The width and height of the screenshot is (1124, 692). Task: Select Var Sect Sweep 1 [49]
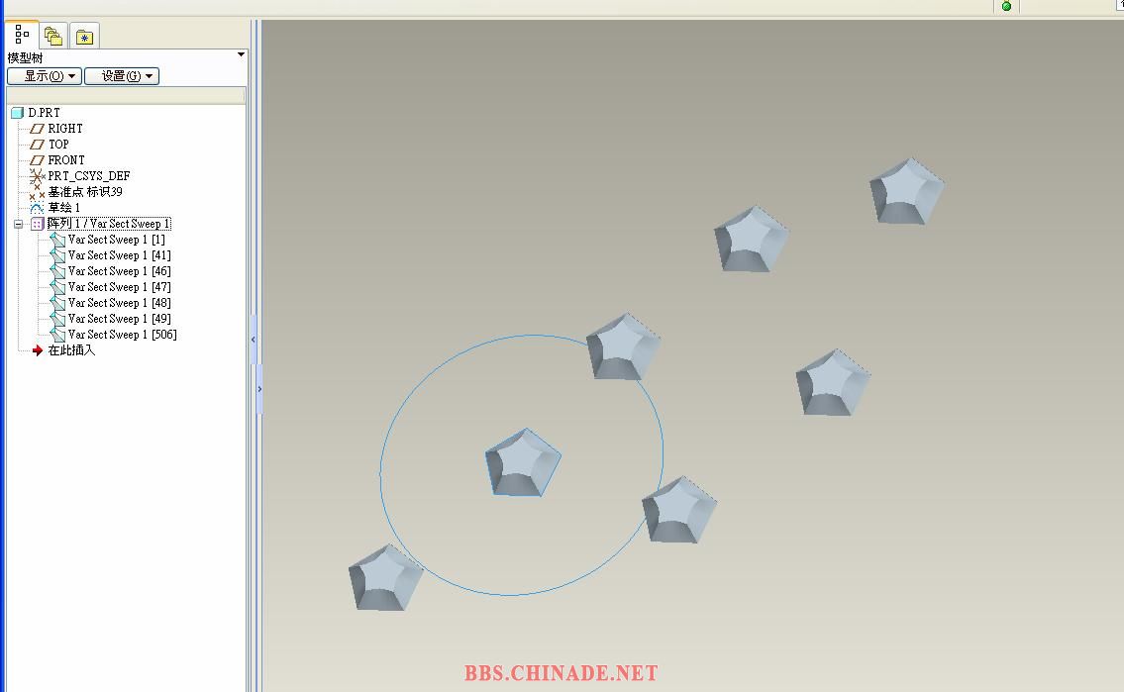(x=120, y=318)
